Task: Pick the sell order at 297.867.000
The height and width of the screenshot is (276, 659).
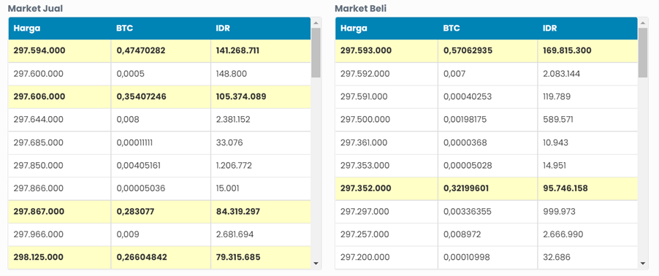Action: [160, 212]
